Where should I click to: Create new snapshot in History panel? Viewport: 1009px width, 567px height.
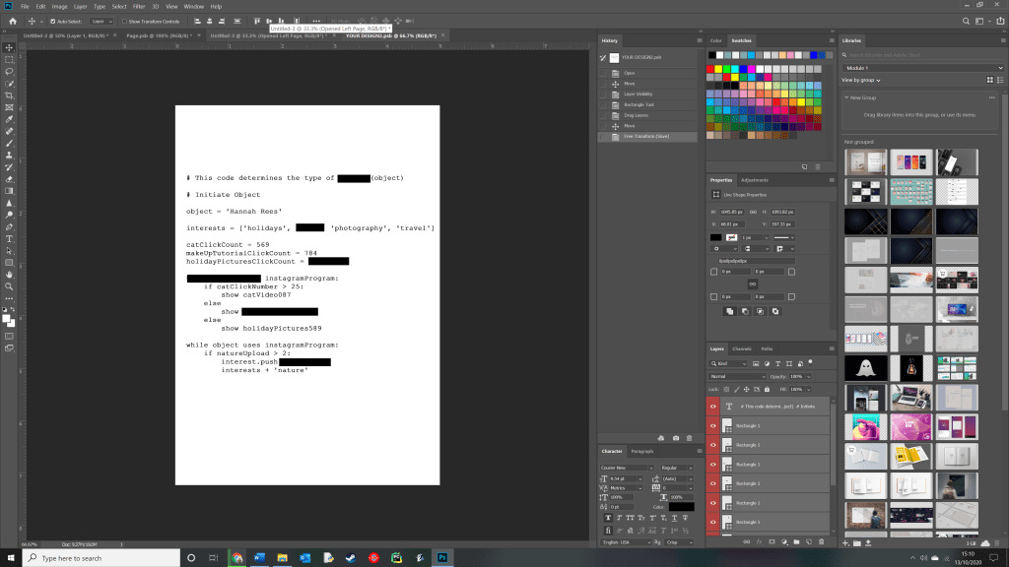point(675,437)
